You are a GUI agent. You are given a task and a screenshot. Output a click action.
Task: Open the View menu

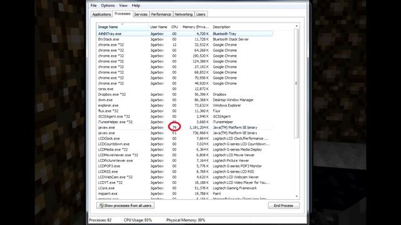coord(123,6)
